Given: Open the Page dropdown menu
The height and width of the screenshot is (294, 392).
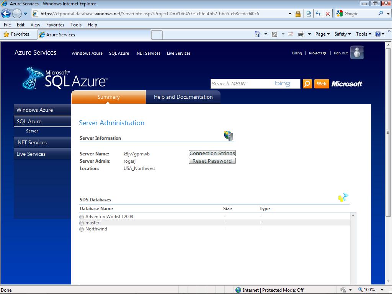Looking at the screenshot, I should (322, 34).
